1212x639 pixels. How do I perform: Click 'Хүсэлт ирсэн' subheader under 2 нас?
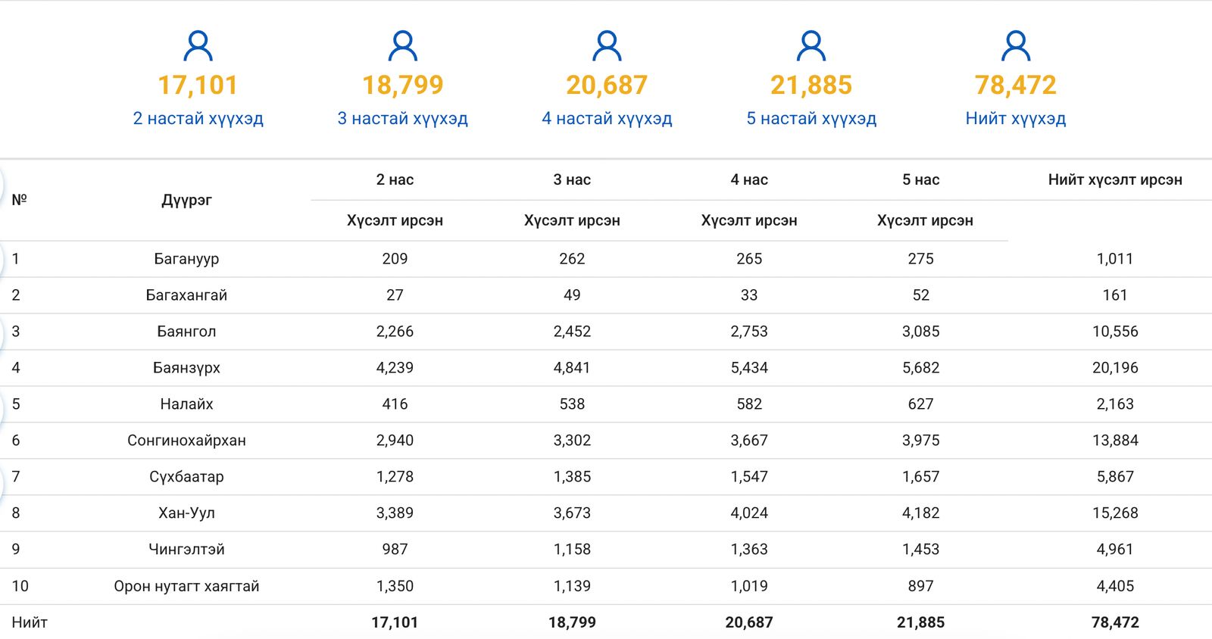[x=395, y=220]
